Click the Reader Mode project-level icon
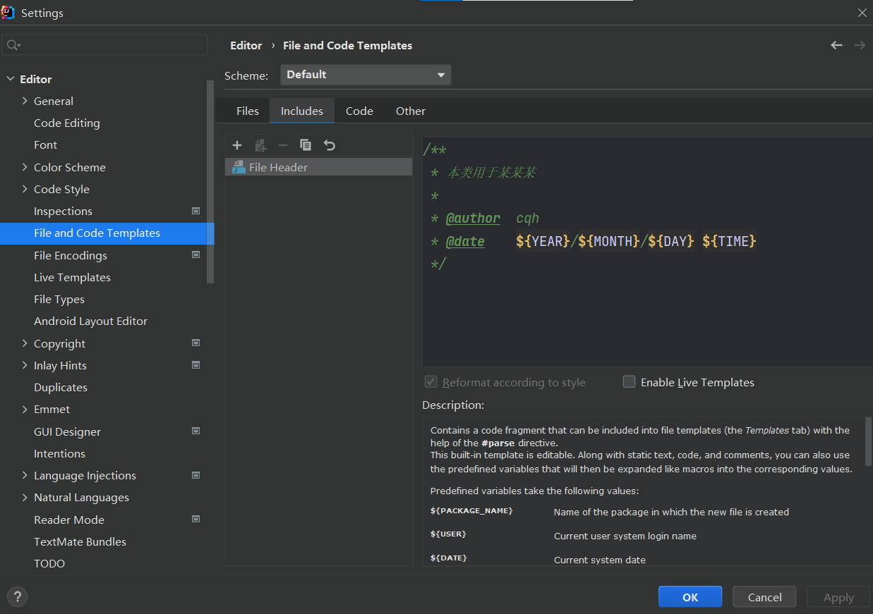The image size is (873, 614). coord(196,520)
